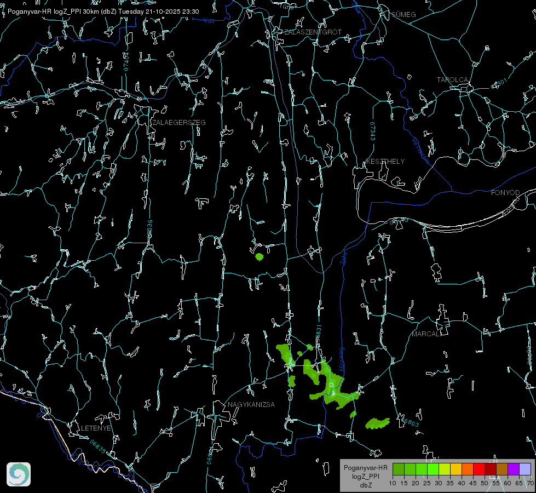Viewport: 536px width, 493px height.
Task: Click the FONYÓD town label
Action: click(x=505, y=193)
